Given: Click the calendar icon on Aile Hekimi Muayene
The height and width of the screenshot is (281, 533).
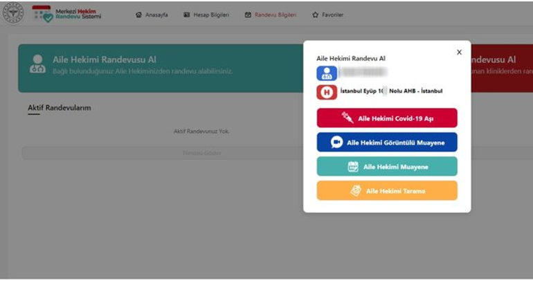Looking at the screenshot, I should 353,167.
